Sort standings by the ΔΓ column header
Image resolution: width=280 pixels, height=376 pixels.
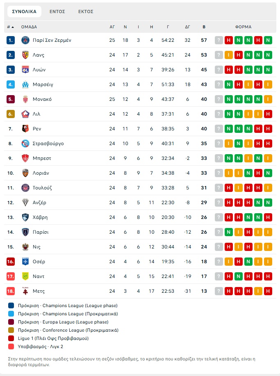[188, 27]
